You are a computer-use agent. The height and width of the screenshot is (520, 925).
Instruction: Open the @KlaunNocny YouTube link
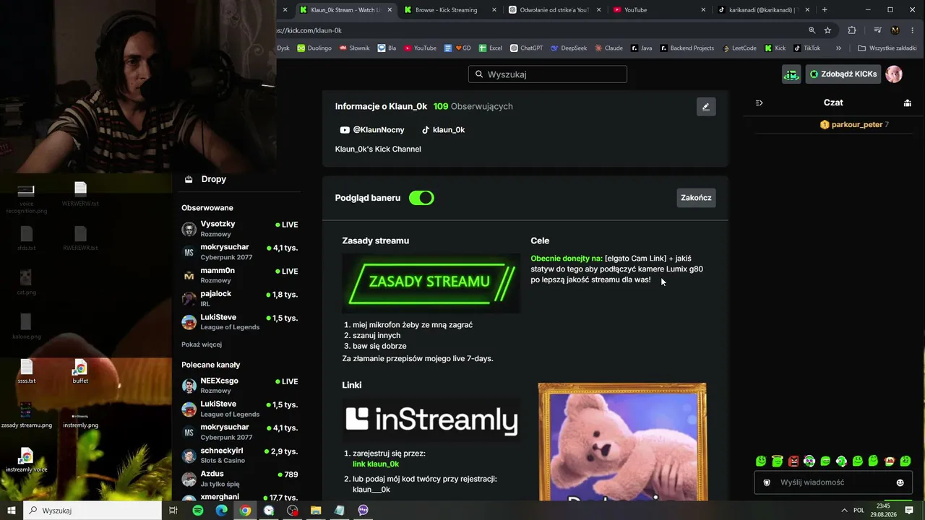(372, 130)
